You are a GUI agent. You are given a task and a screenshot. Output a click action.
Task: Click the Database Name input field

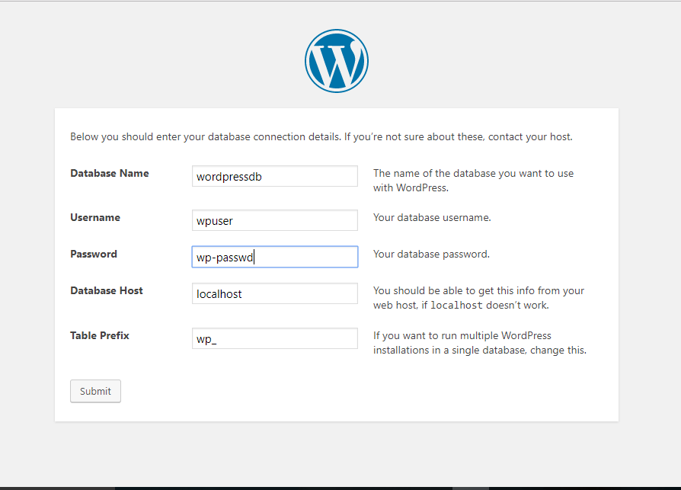click(x=275, y=176)
